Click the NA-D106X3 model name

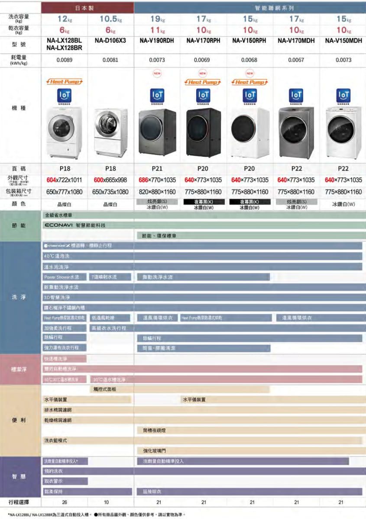pyautogui.click(x=111, y=40)
